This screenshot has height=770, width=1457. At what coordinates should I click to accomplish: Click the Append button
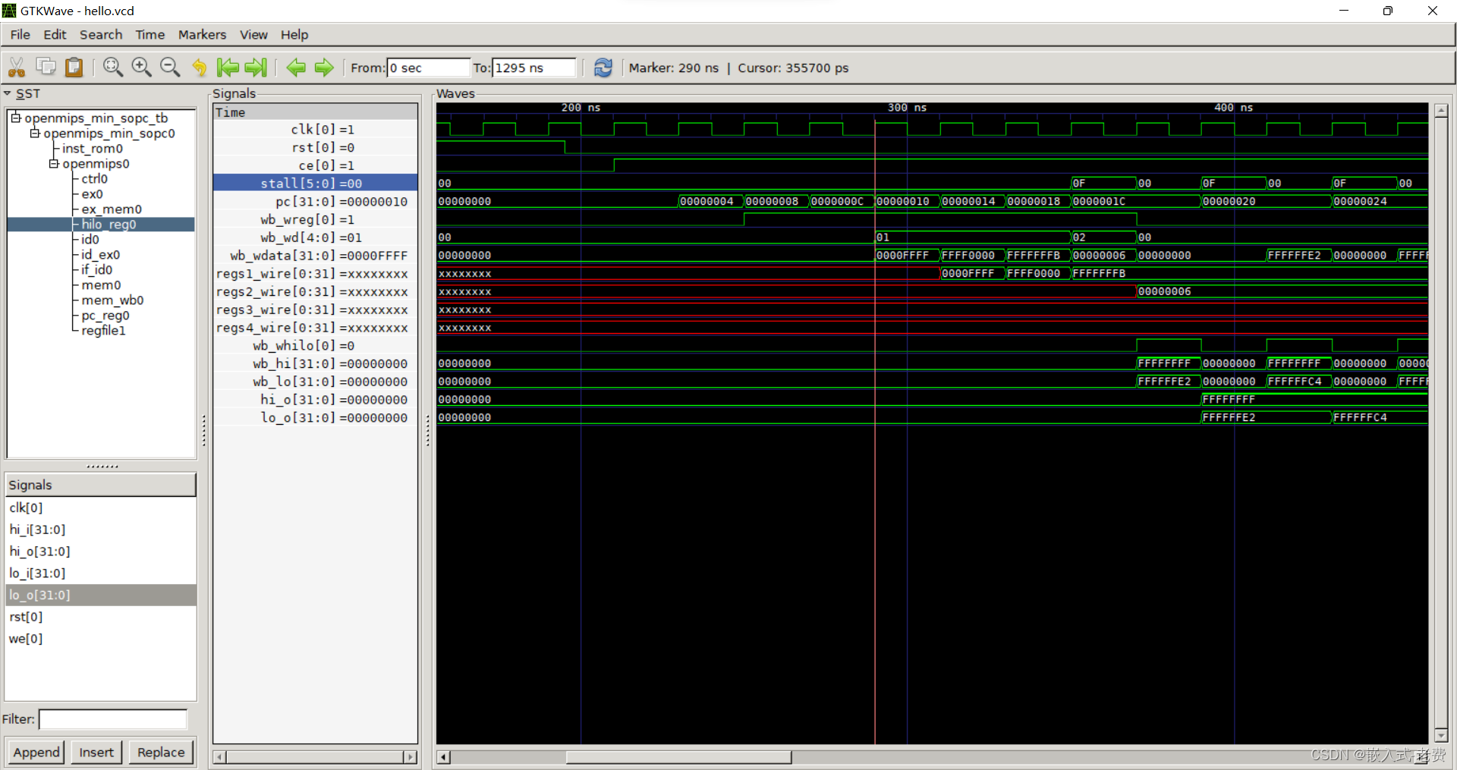pyautogui.click(x=36, y=752)
